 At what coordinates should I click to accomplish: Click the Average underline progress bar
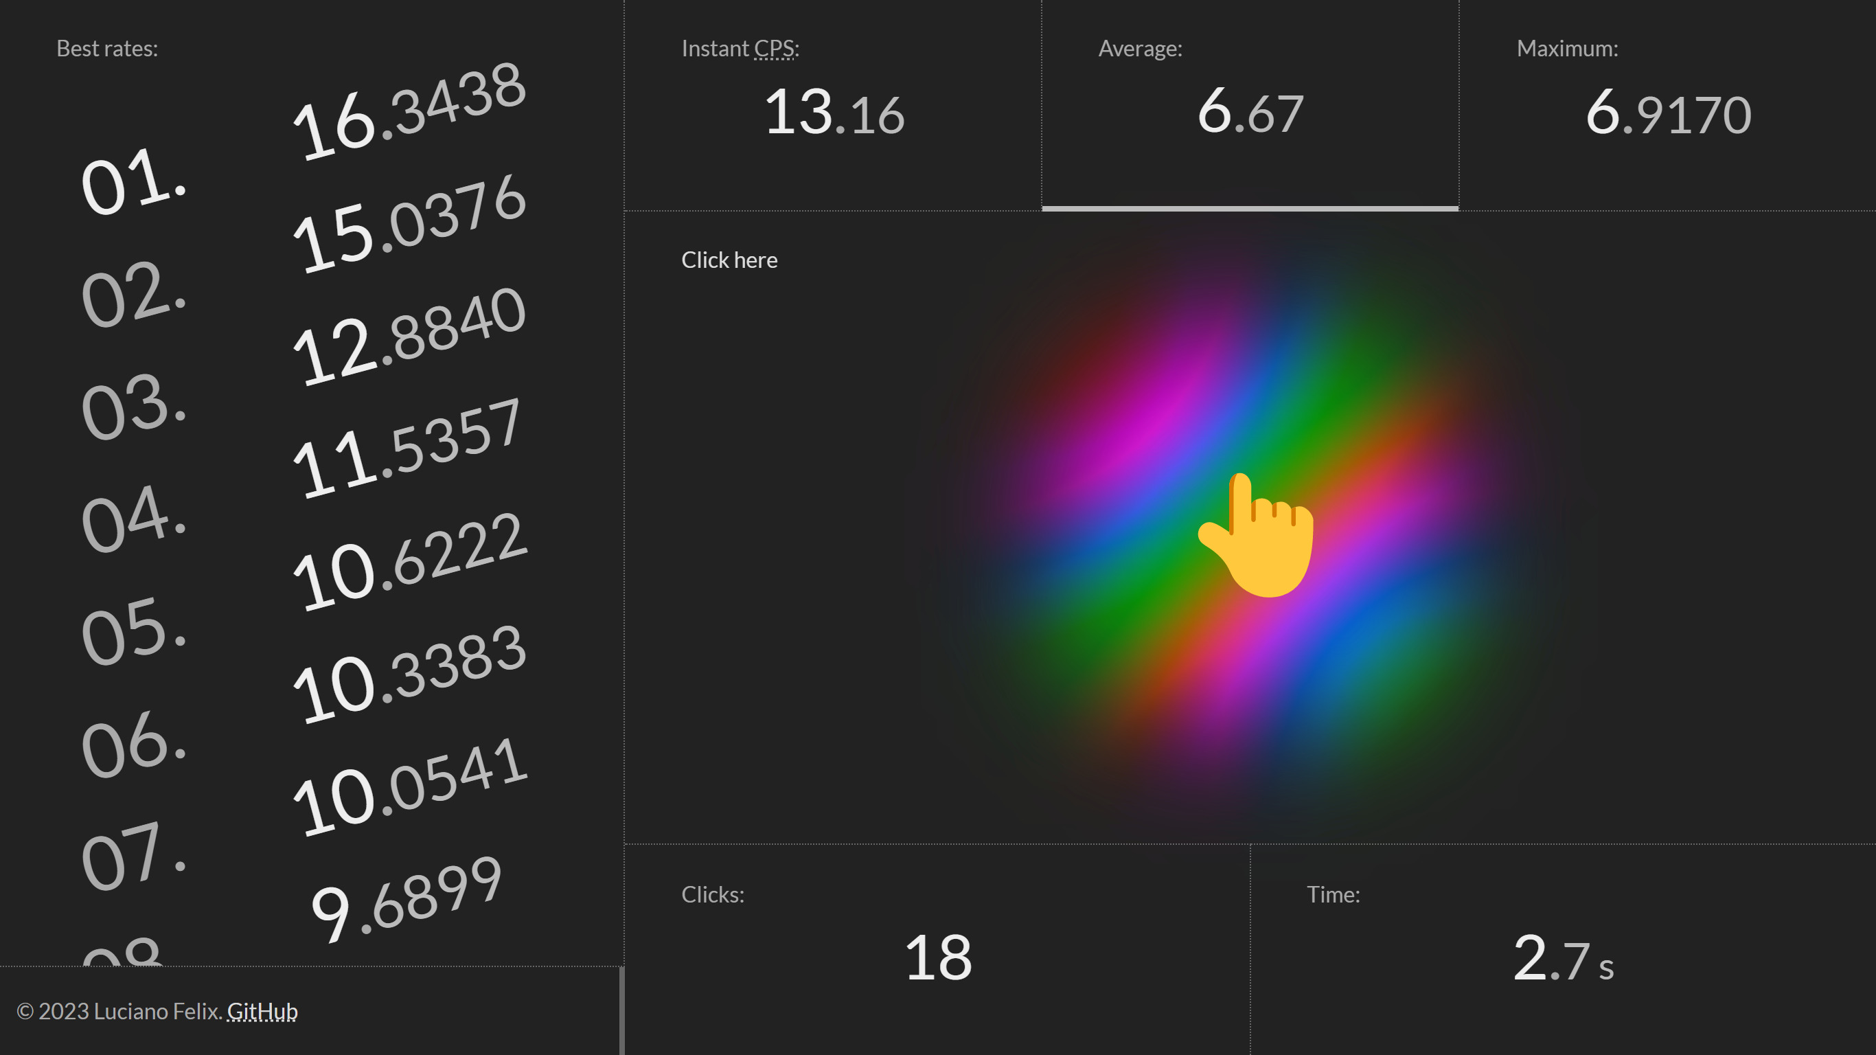click(x=1249, y=210)
